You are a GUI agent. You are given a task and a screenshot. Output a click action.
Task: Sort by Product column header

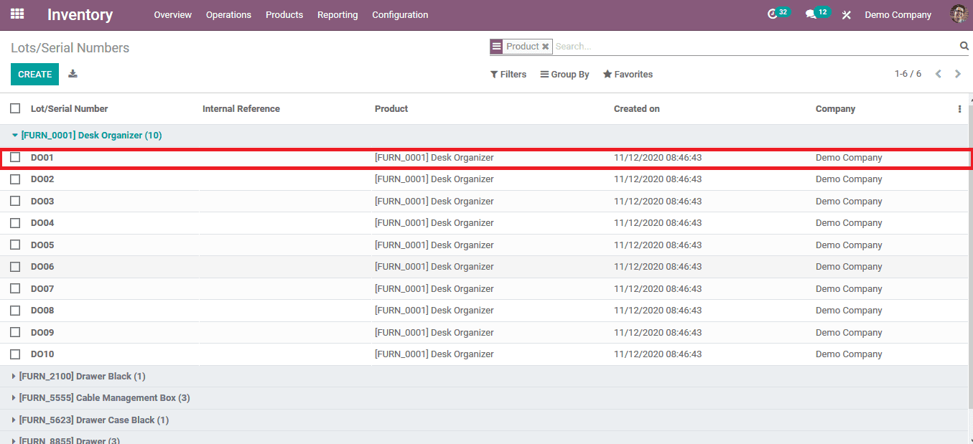(391, 109)
